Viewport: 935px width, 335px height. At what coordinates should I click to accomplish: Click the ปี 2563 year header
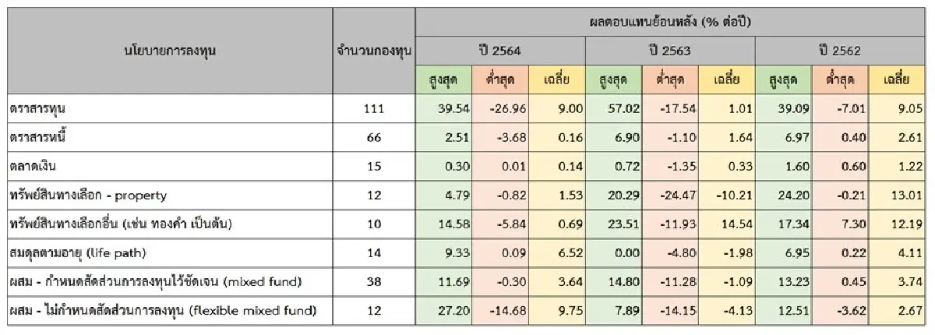(x=670, y=51)
